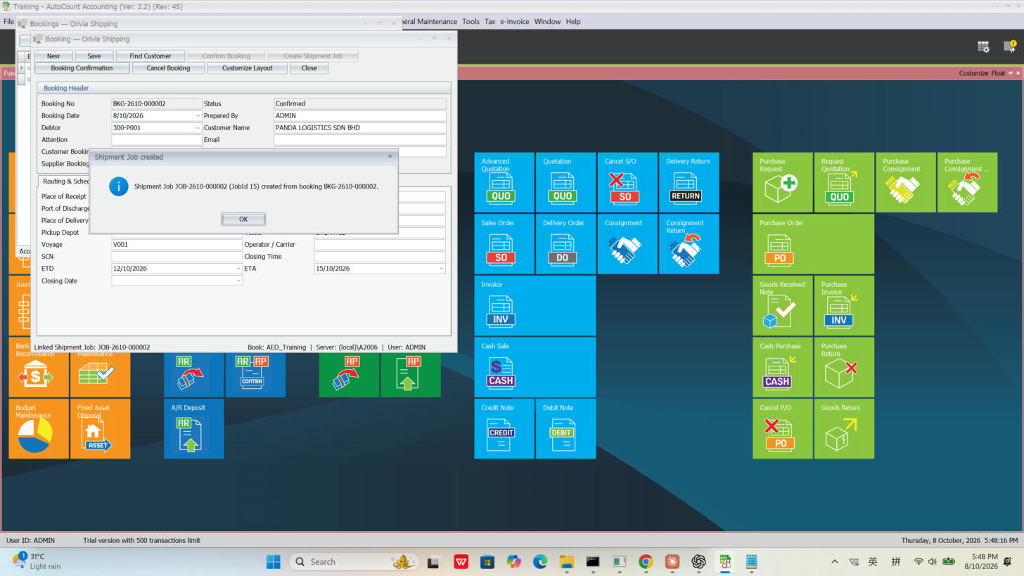Open the e-Invoice menu
The image size is (1024, 576).
[x=515, y=22]
